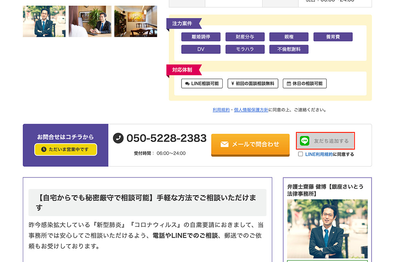Click the yen icon for 初回の面談相談無料
The width and height of the screenshot is (399, 262).
[232, 84]
